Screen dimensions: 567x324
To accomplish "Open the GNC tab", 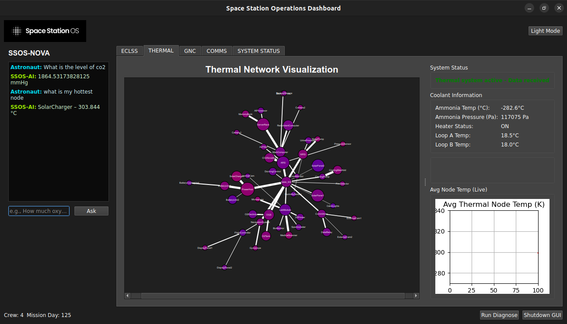I will pyautogui.click(x=190, y=51).
